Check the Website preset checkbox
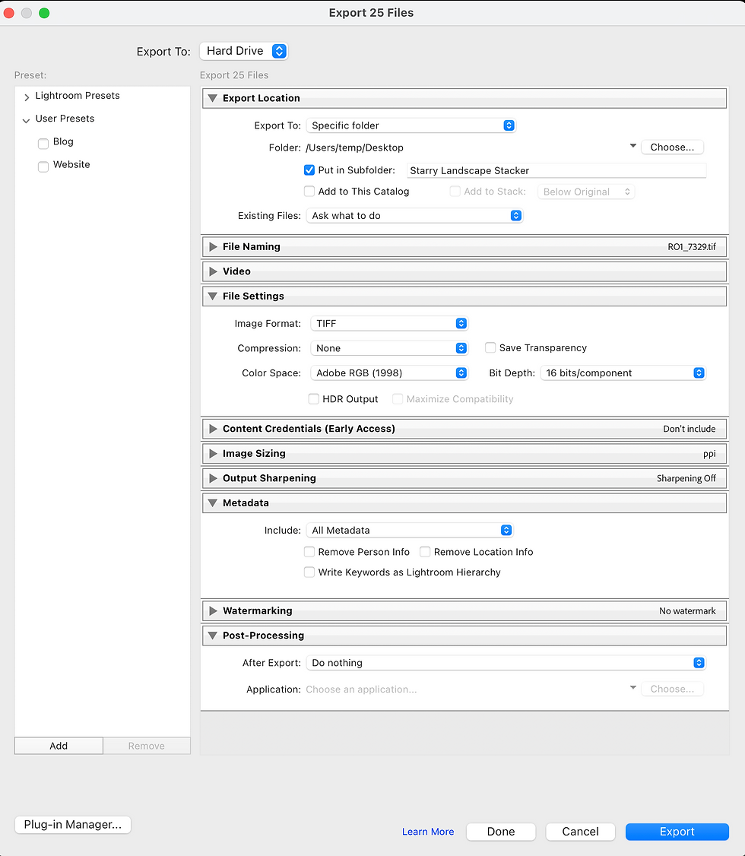 click(43, 166)
